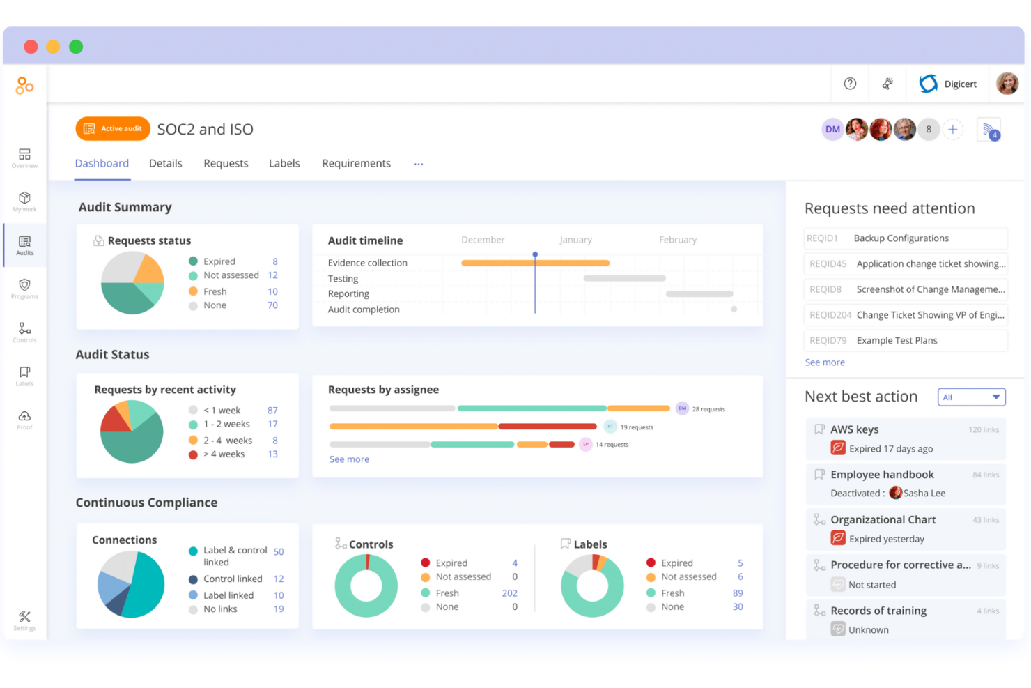
Task: Click the Labels card bookmark icon
Action: pos(566,544)
